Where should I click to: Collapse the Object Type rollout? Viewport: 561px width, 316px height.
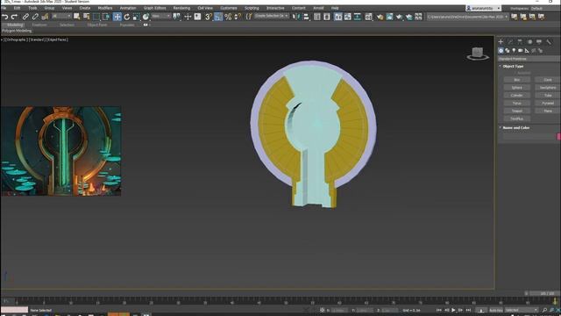(x=513, y=67)
